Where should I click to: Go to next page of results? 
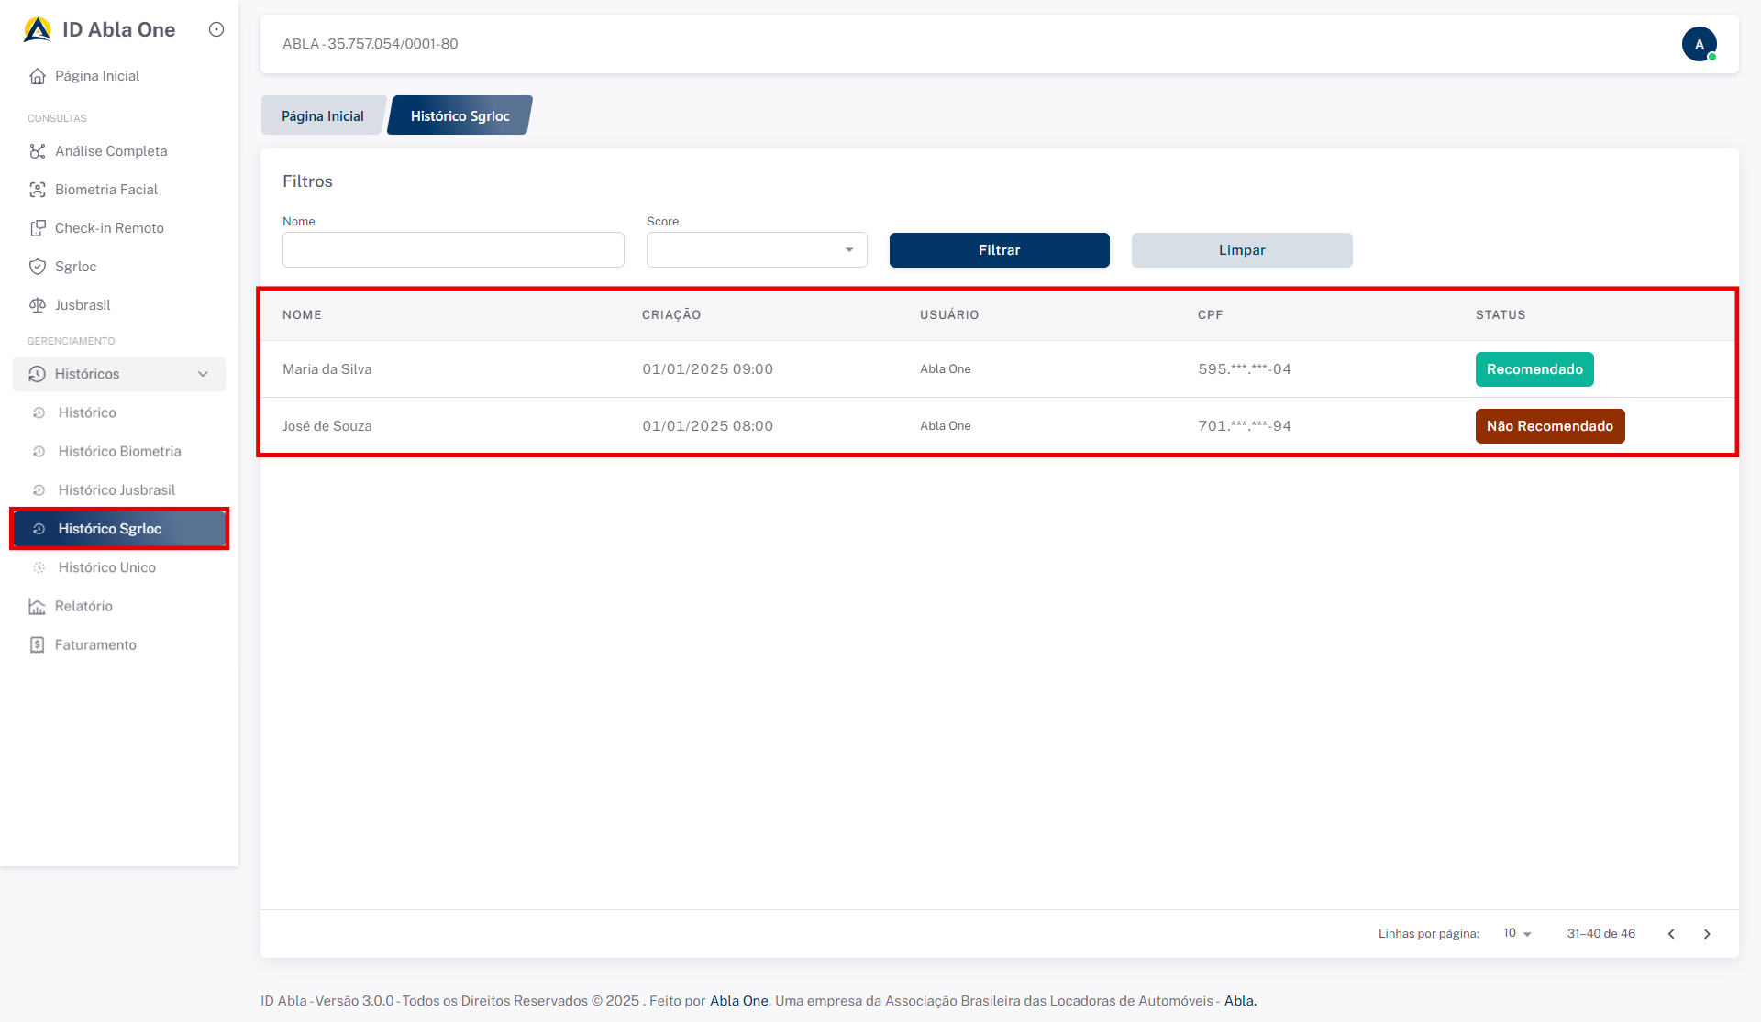(x=1707, y=934)
